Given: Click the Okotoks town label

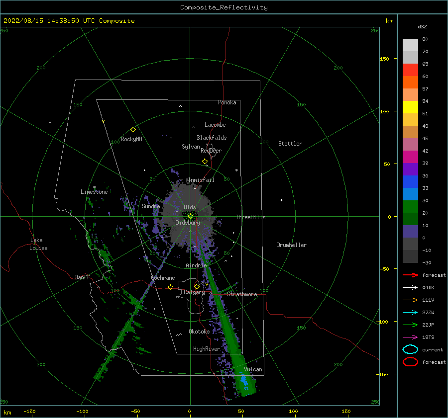Looking at the screenshot, I should [x=199, y=331].
